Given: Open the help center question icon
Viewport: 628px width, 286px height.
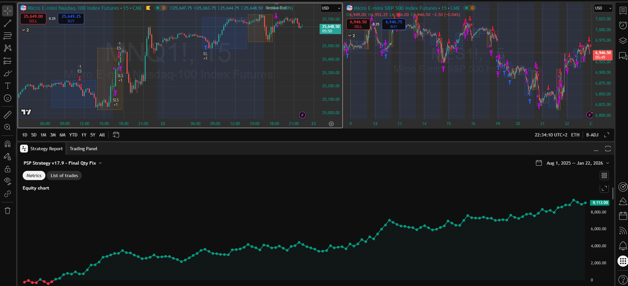Looking at the screenshot, I should [x=623, y=280].
